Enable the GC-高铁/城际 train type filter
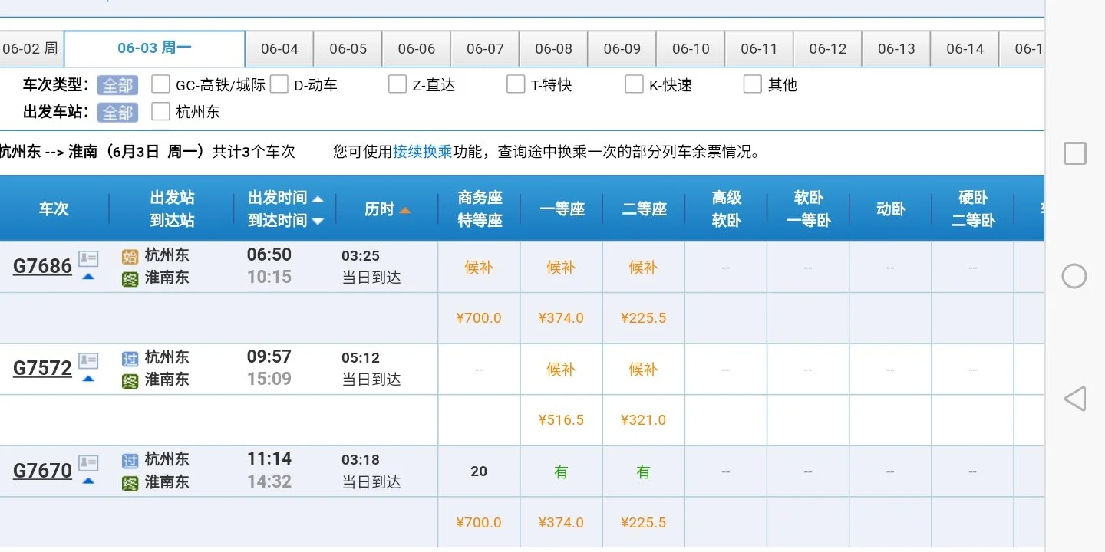Viewport: 1105px width, 552px height. [x=160, y=84]
